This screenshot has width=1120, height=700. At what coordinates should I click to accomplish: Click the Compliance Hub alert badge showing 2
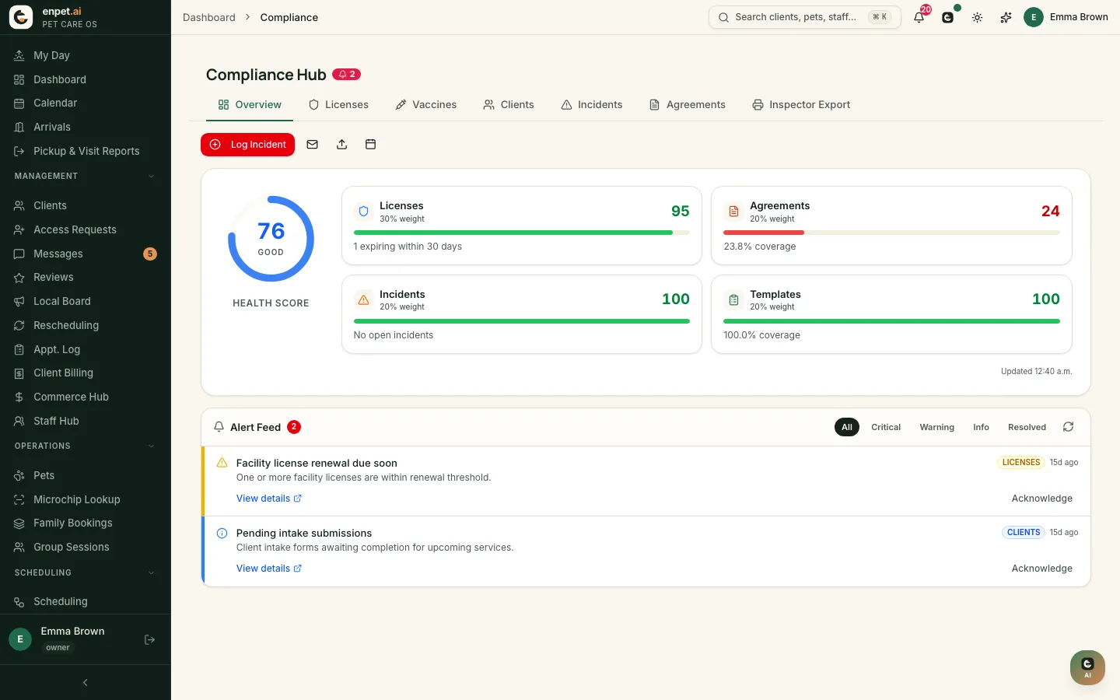click(347, 75)
